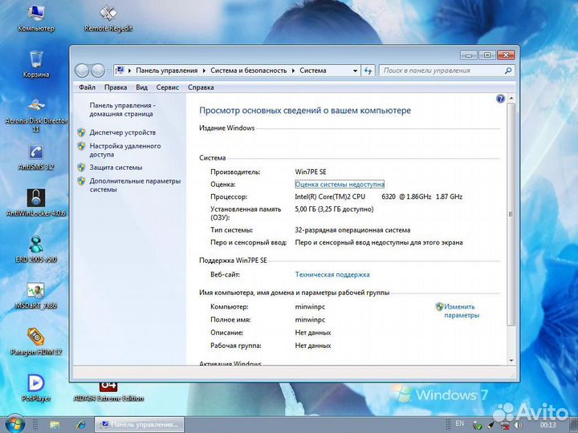Open Диспетчер устройств link
Image resolution: width=578 pixels, height=433 pixels.
coord(122,132)
